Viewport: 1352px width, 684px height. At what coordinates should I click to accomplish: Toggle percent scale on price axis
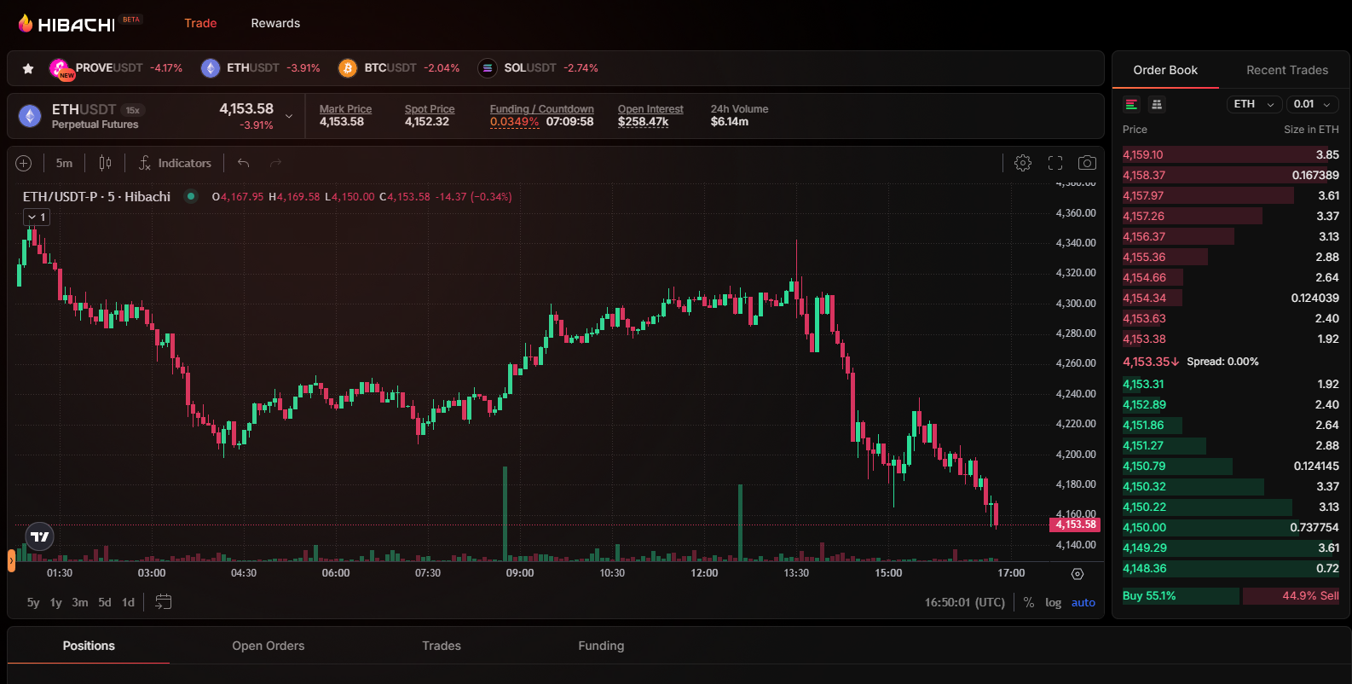[1029, 602]
